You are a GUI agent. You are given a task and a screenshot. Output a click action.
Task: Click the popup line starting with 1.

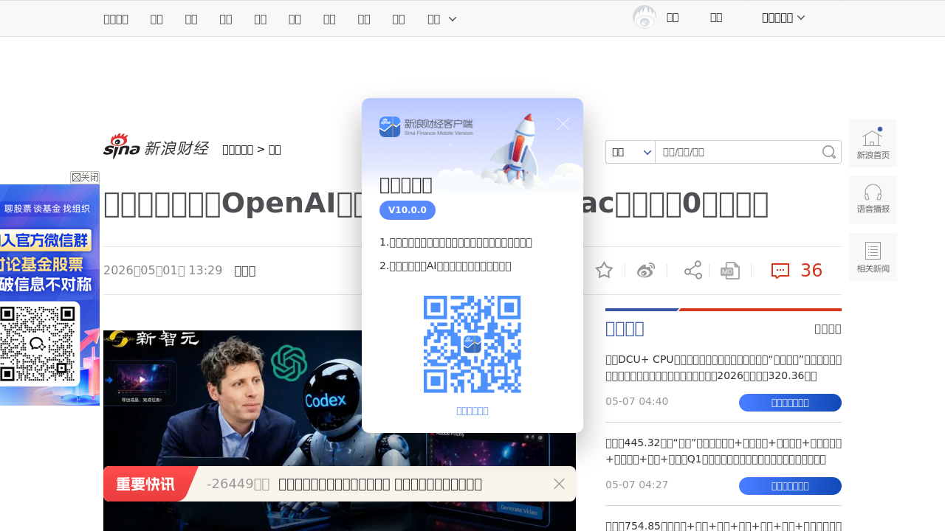[x=456, y=242]
